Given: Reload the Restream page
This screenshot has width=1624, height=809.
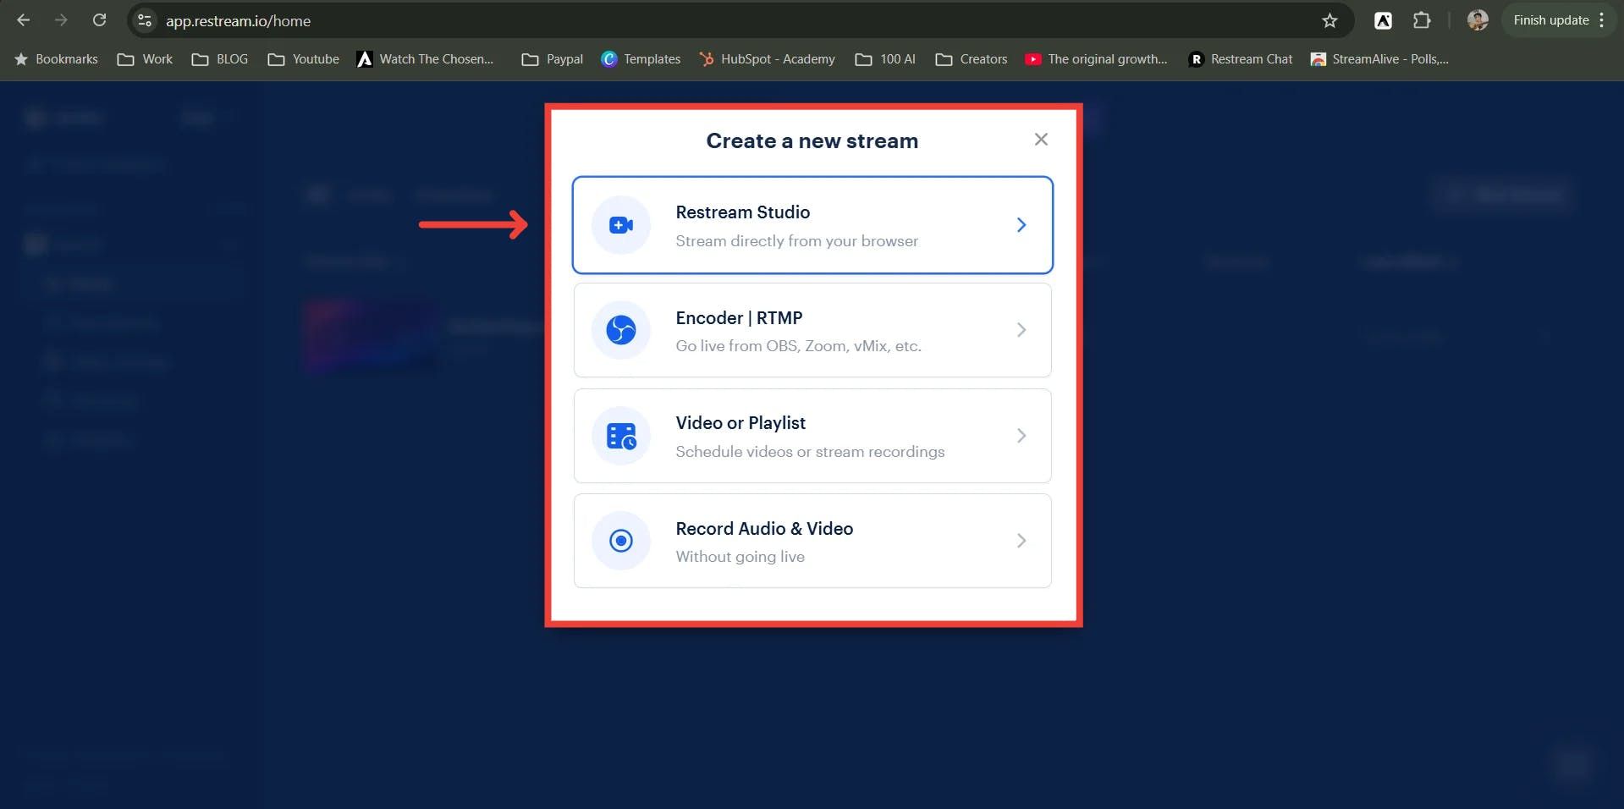Looking at the screenshot, I should pos(99,20).
